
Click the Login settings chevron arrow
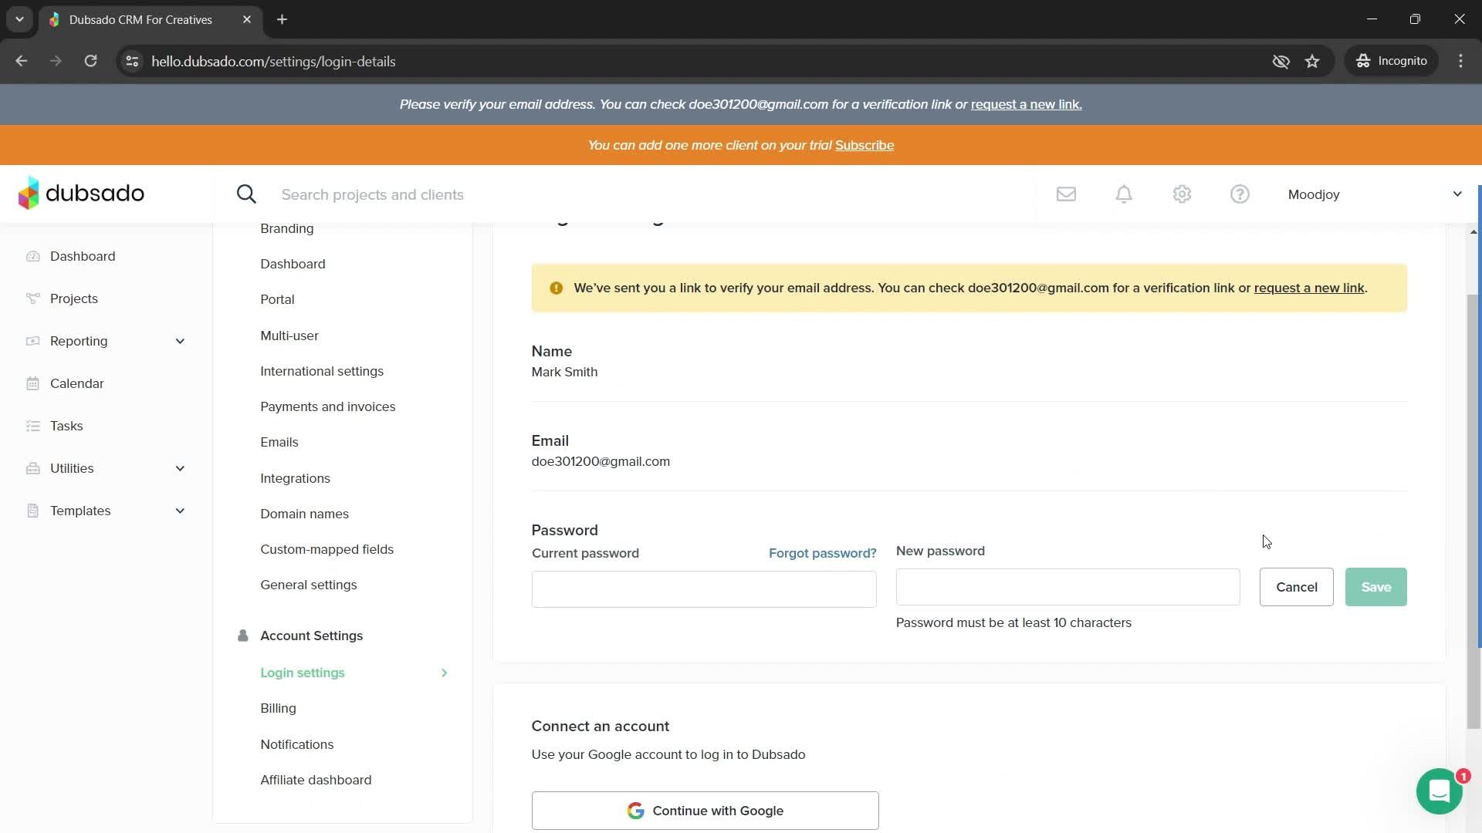click(x=444, y=673)
